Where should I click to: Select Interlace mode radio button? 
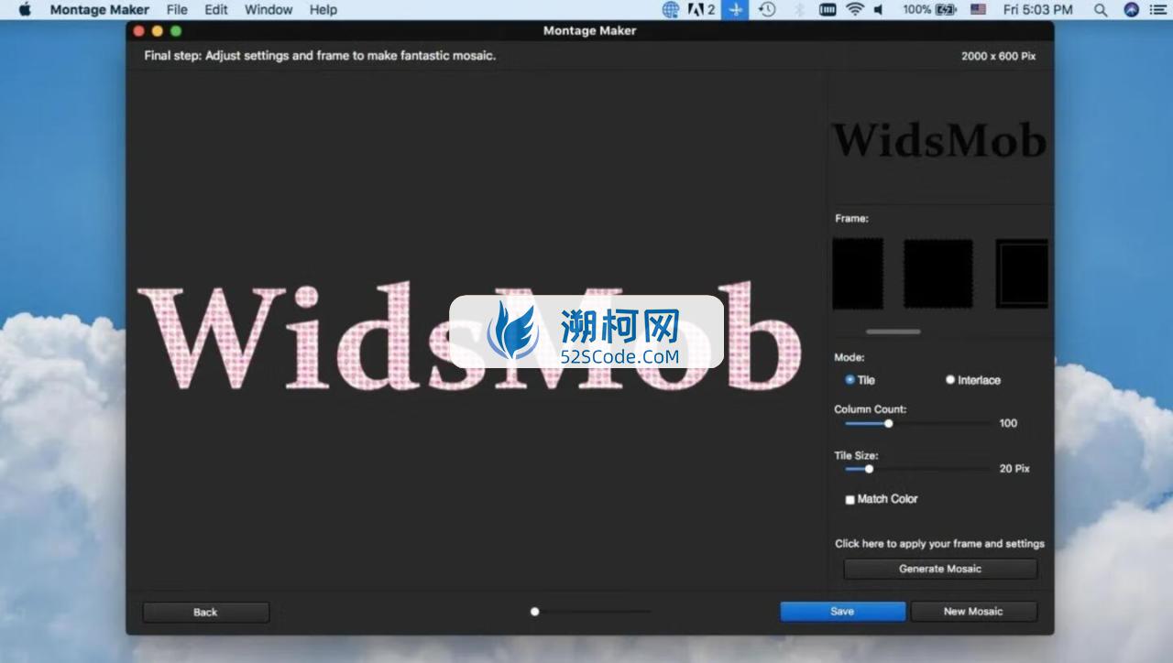coord(950,379)
